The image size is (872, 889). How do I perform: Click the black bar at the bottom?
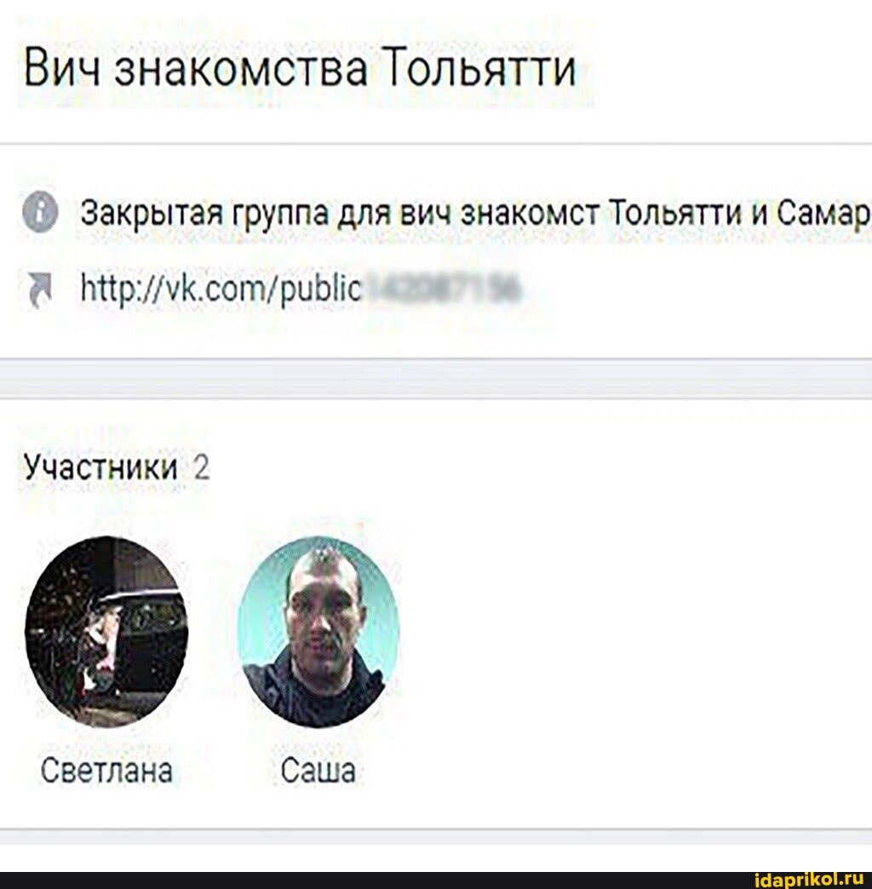tap(436, 880)
